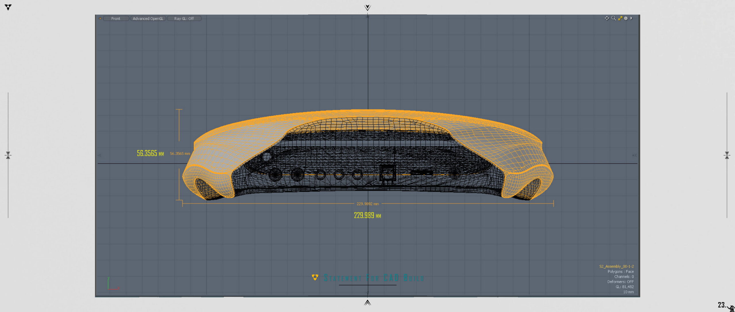The width and height of the screenshot is (735, 312).
Task: Open viewport settings gear icon
Action: click(x=626, y=18)
